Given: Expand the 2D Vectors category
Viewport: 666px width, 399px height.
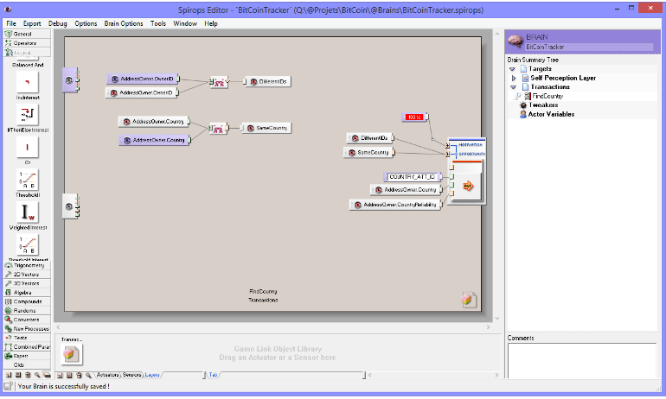Looking at the screenshot, I should [27, 275].
